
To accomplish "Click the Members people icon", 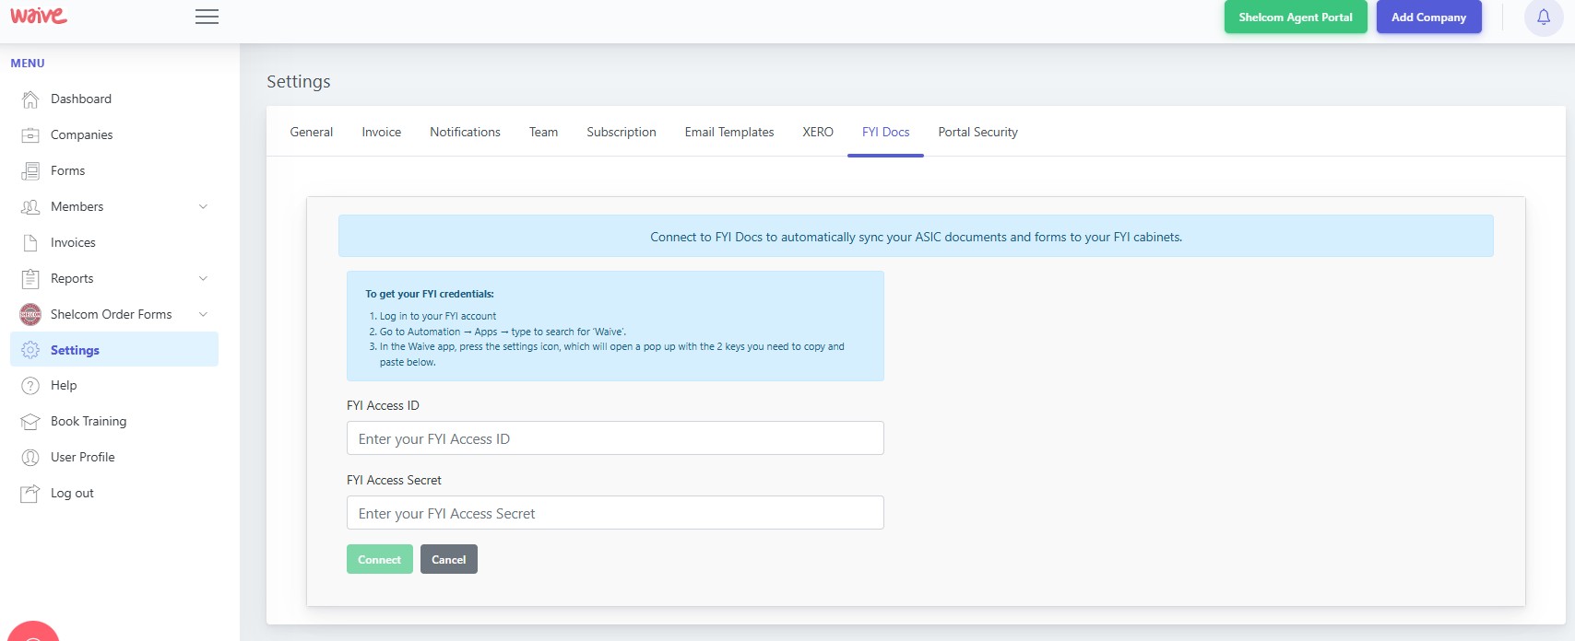I will point(30,206).
